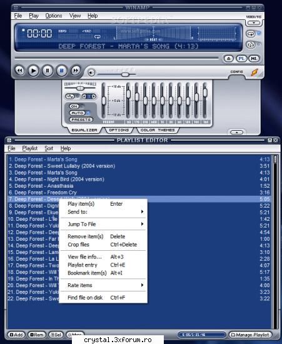Click the scrolling song title display
Viewport: 282px width, 344px height.
point(128,46)
